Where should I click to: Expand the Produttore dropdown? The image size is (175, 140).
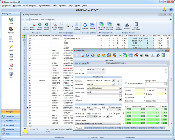(x=113, y=84)
